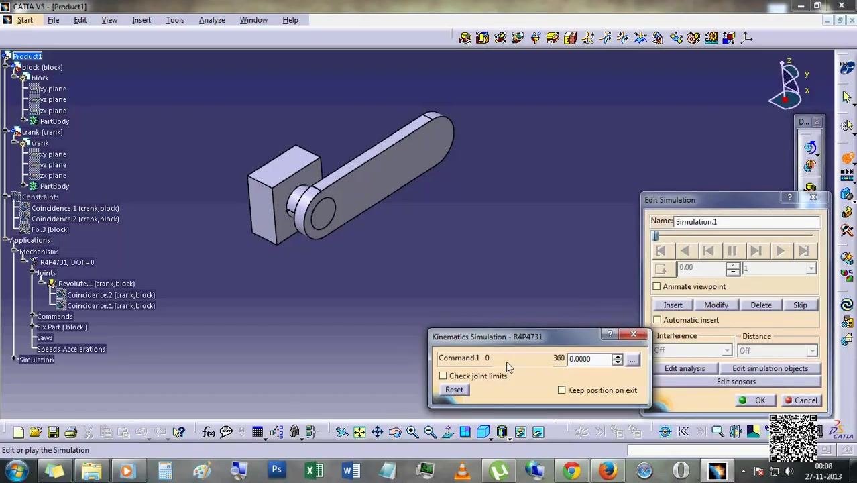Click the Create Multi-View icon
Viewport: 857px width, 483px height.
(465, 432)
